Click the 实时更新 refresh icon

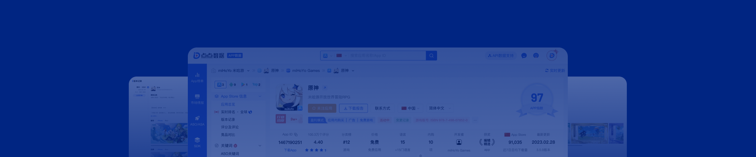(547, 71)
